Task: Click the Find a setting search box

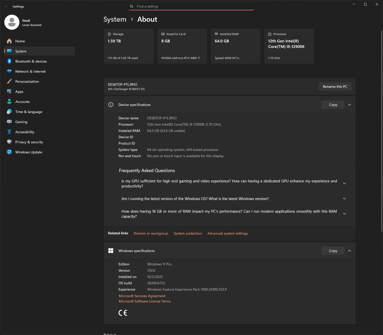Action: [192, 6]
